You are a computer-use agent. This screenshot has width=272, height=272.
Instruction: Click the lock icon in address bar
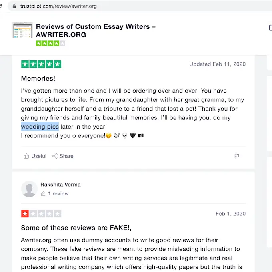tap(15, 6)
